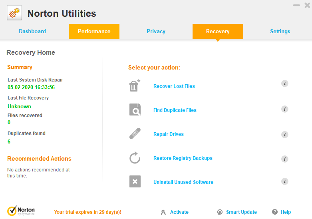Screen dimensions: 312x219
Task: Click the Find Duplicate Files magnifier icon
Action: pos(135,109)
